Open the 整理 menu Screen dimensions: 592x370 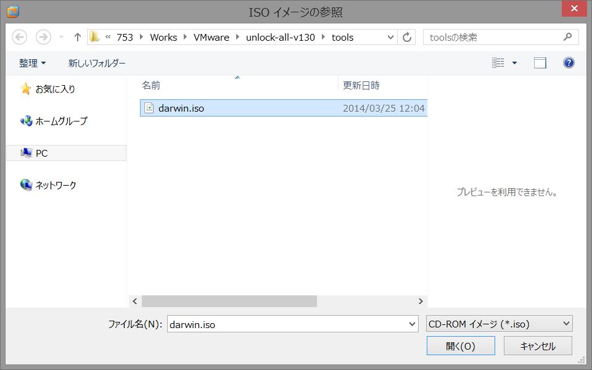click(32, 63)
